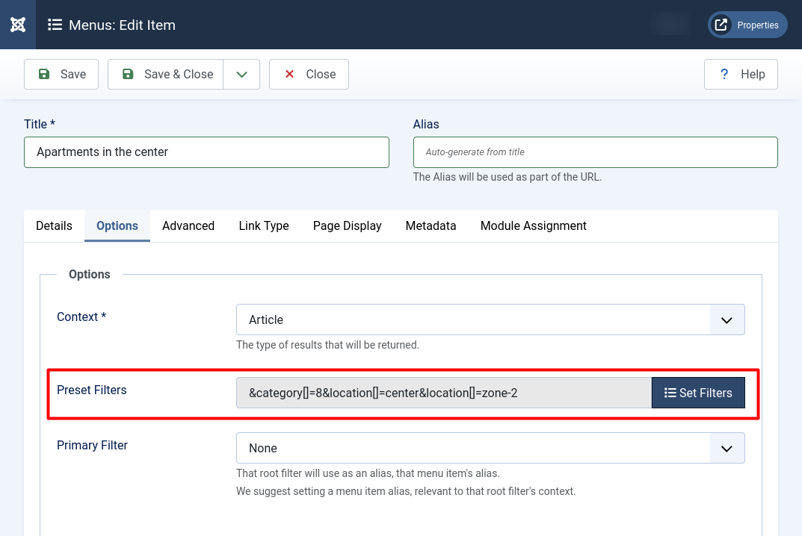This screenshot has width=802, height=536.
Task: Click the Title input field
Action: coord(206,152)
